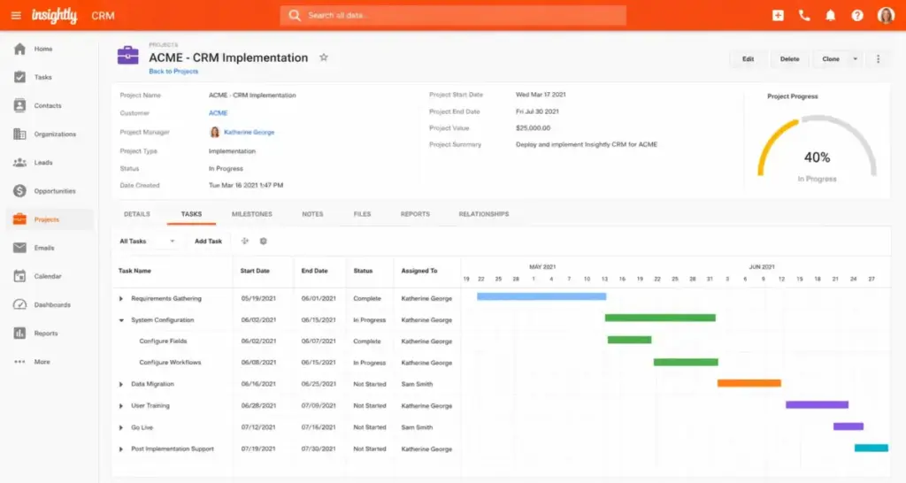Open the help question mark icon
Viewport: 906px width, 483px height.
tap(856, 16)
